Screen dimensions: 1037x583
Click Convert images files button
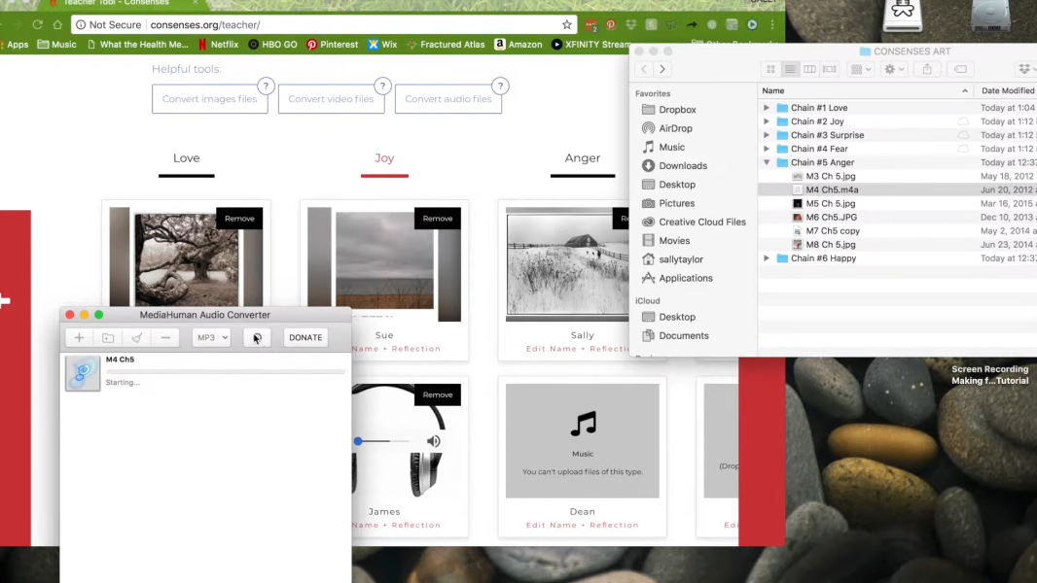point(210,99)
